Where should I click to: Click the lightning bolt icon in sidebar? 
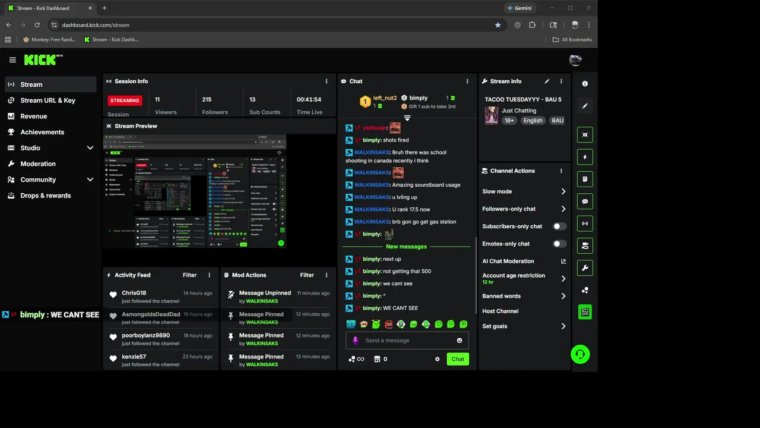(x=585, y=157)
